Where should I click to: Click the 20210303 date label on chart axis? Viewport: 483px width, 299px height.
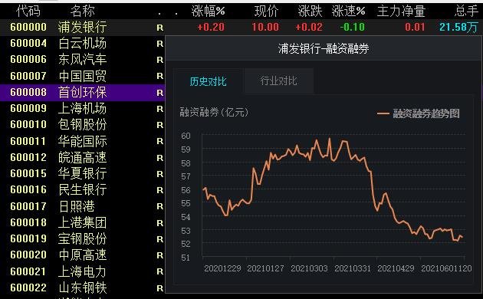pyautogui.click(x=309, y=268)
